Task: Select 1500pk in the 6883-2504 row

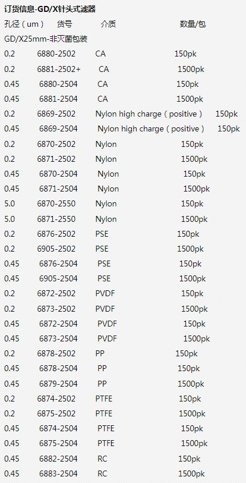Action: point(191,473)
